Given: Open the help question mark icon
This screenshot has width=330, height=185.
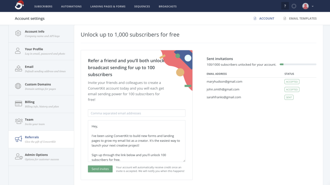Looking at the screenshot, I should [x=285, y=6].
